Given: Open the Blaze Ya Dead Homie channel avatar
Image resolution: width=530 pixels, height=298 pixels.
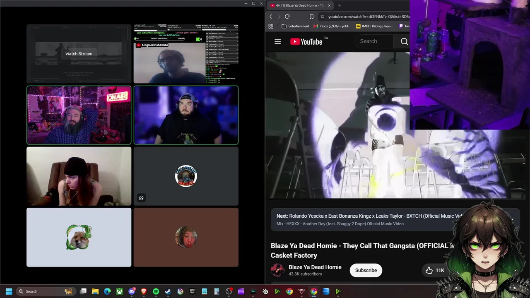Looking at the screenshot, I should point(277,270).
